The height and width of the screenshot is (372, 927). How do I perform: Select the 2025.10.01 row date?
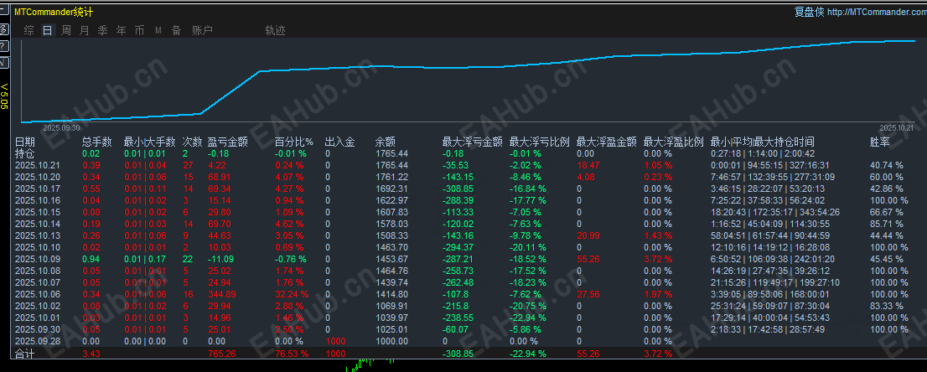[37, 318]
